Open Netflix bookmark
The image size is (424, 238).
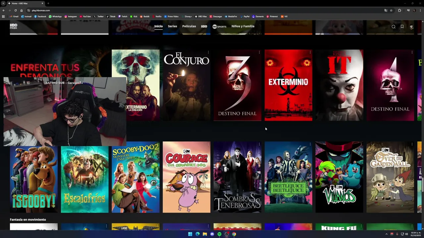(x=157, y=17)
